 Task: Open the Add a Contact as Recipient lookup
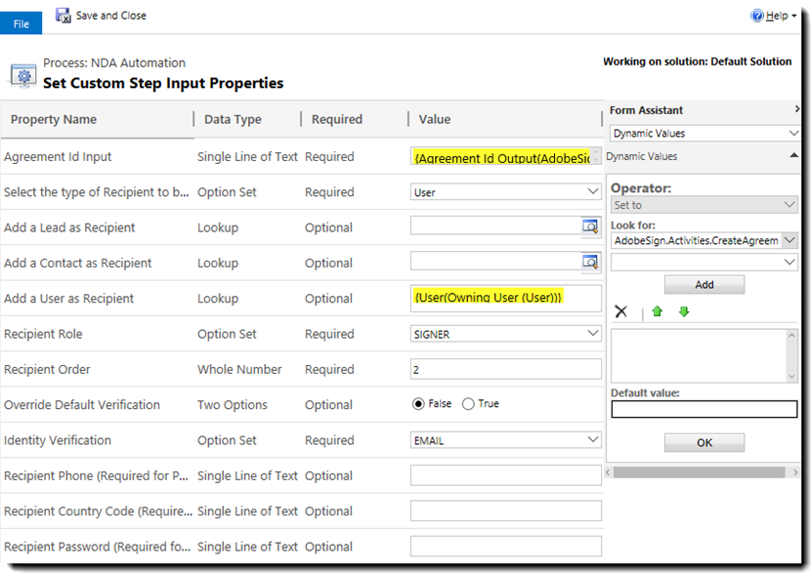tap(590, 263)
